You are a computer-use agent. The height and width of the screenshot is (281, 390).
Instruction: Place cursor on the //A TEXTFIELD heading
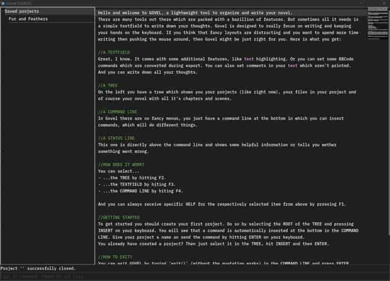pos(114,52)
